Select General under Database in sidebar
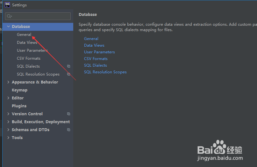 point(24,35)
